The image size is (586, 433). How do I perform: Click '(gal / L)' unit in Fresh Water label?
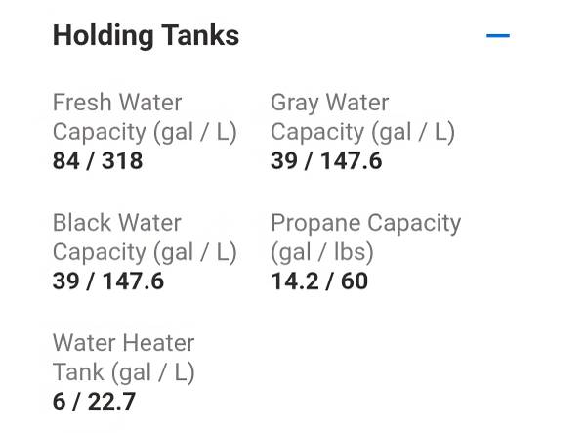(x=195, y=132)
